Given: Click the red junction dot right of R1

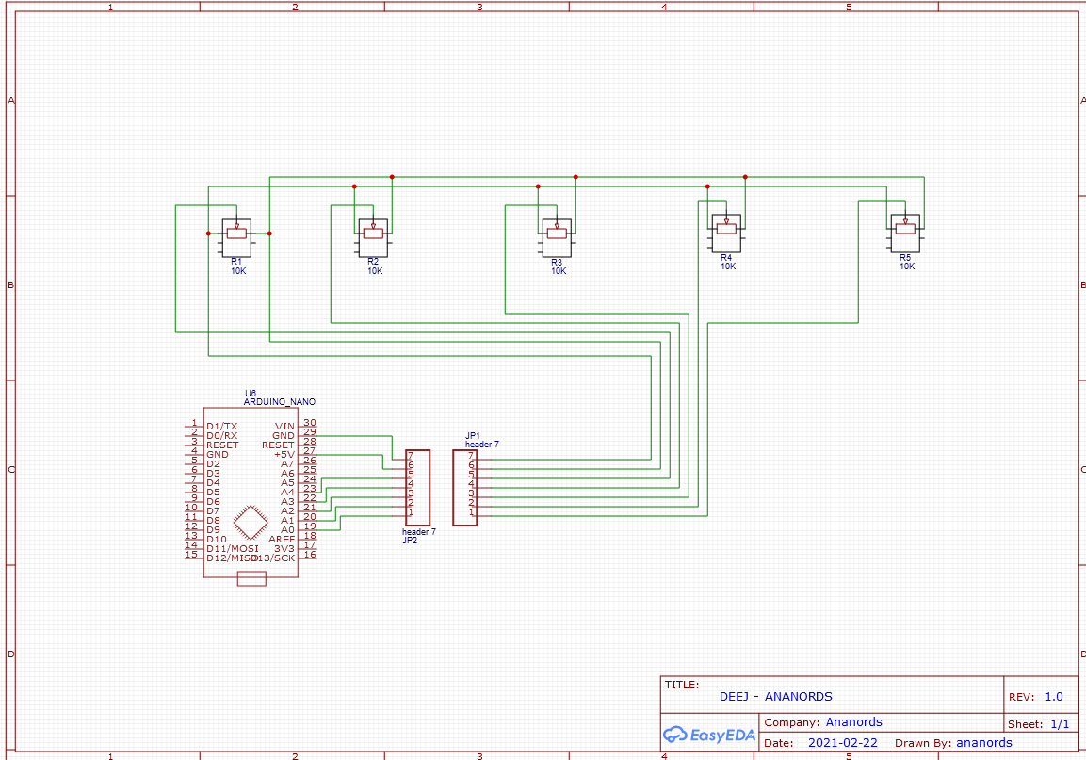Looking at the screenshot, I should click(269, 234).
